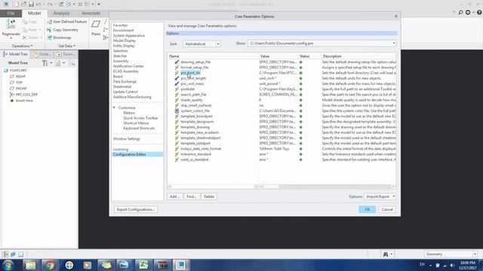Click the volume icon in system tray
Screen dimensions: 483x271
(452, 265)
